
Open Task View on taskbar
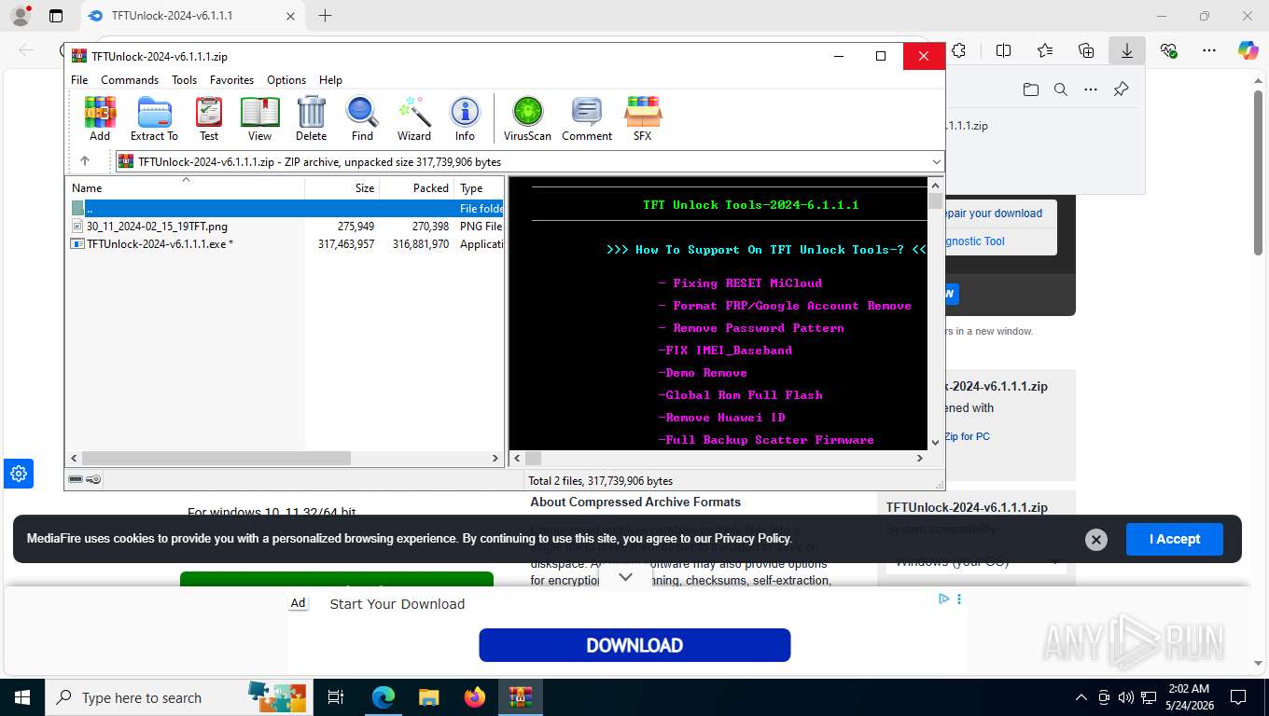[336, 697]
